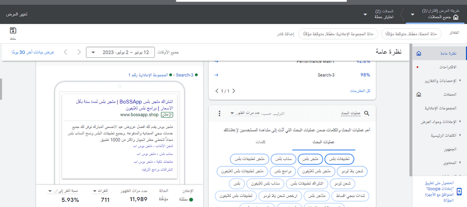The image size is (467, 207).
Task: Open the date range dropdown 12 يونيو – 2 يوليو
Action: (x=120, y=52)
